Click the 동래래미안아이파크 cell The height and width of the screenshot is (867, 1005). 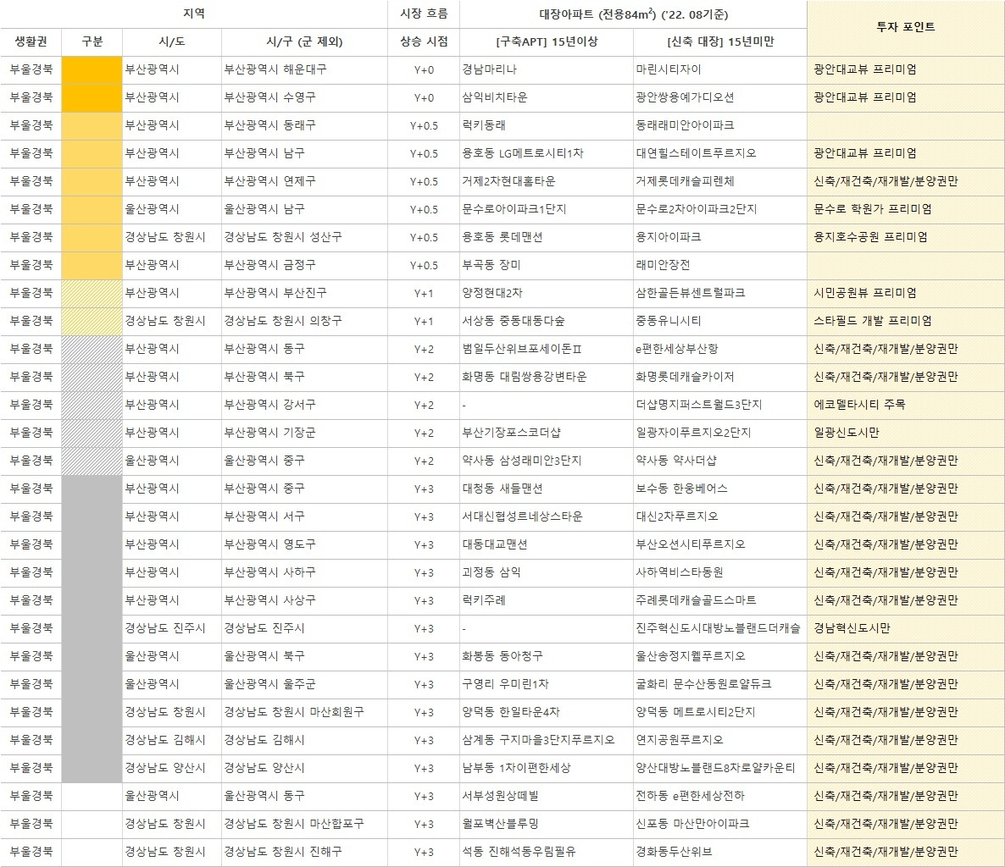719,125
